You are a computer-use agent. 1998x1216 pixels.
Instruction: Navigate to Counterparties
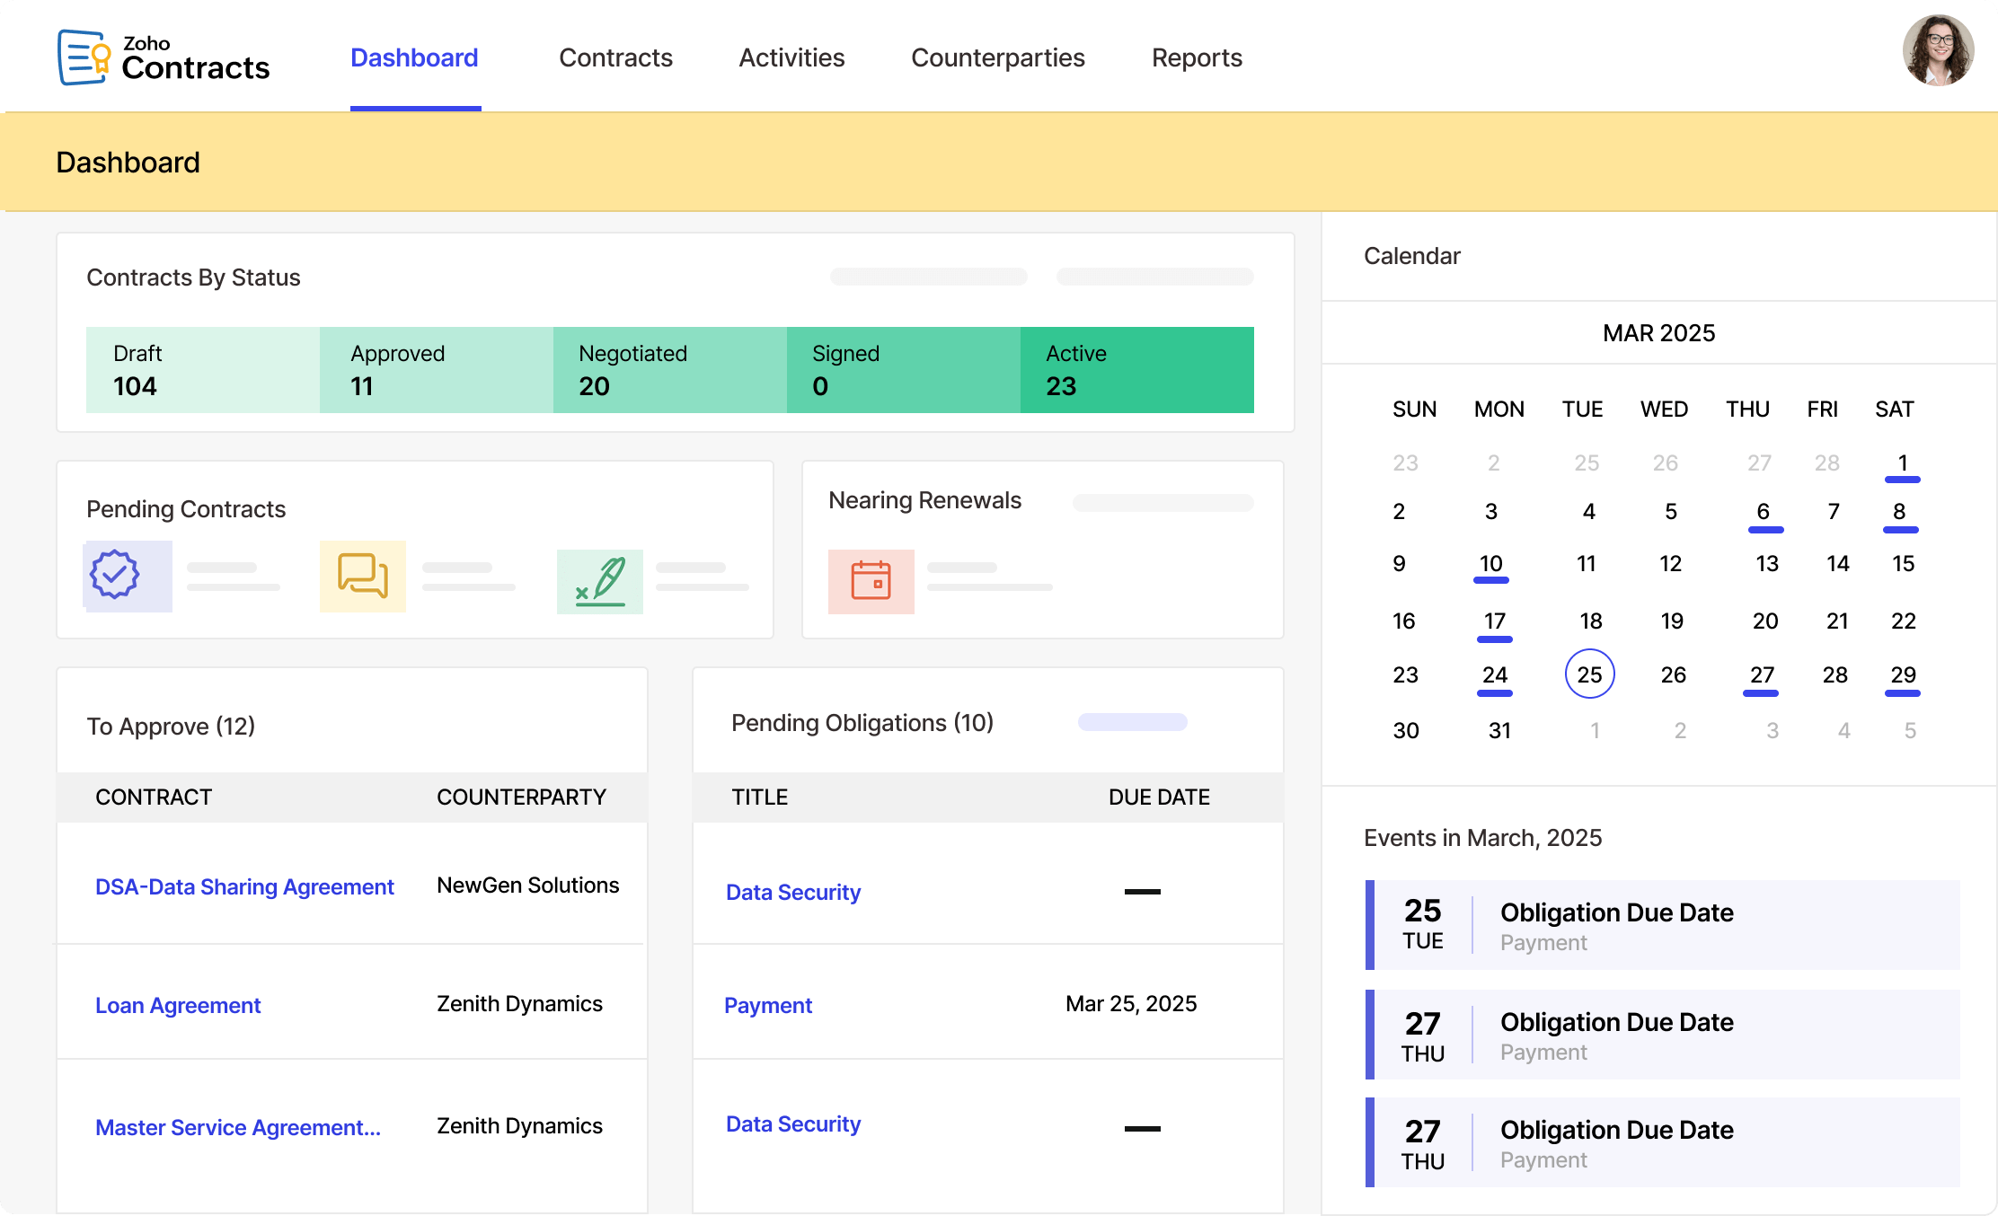click(998, 57)
